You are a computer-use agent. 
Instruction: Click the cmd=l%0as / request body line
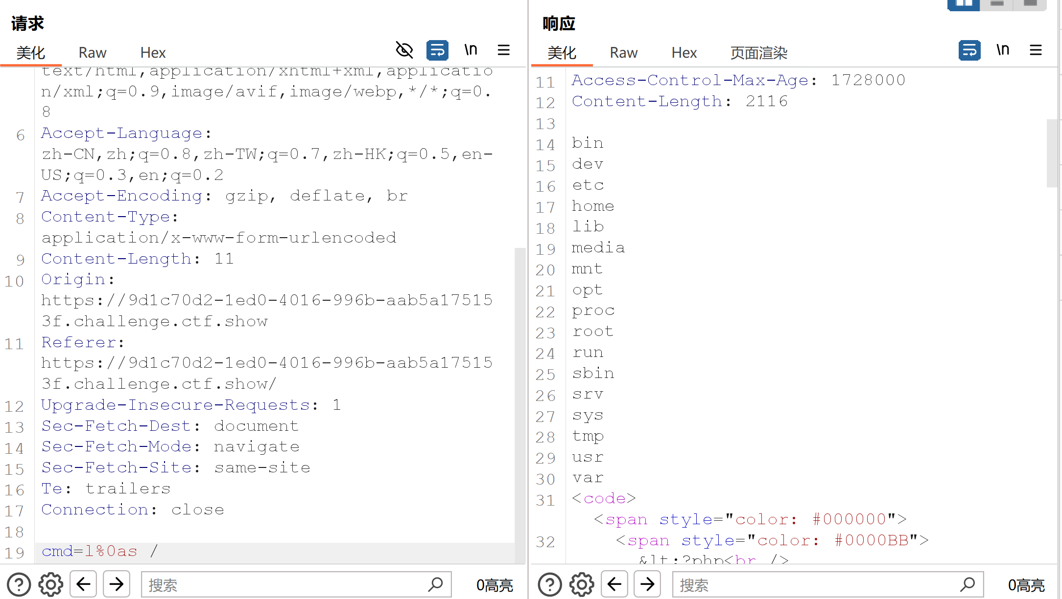(x=100, y=552)
